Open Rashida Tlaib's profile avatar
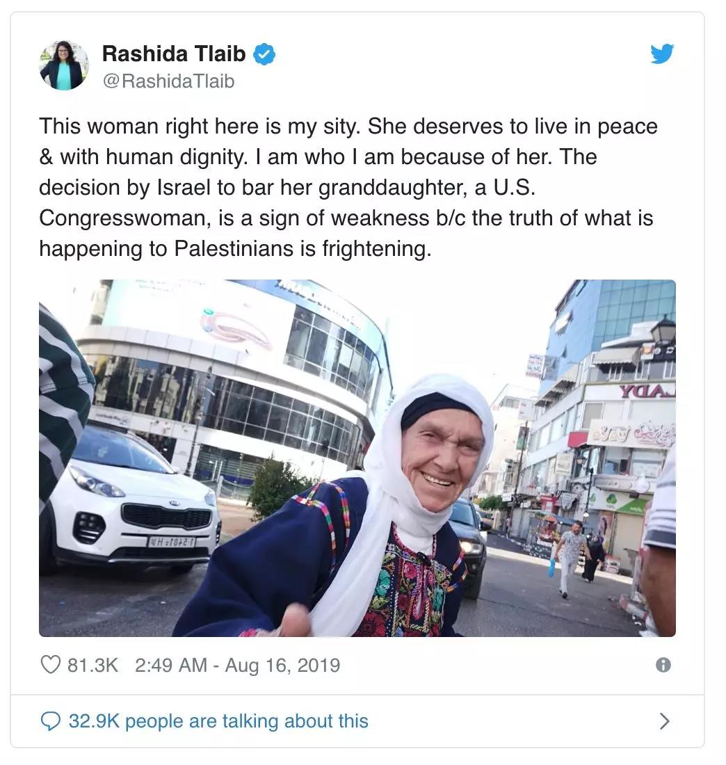 point(64,65)
